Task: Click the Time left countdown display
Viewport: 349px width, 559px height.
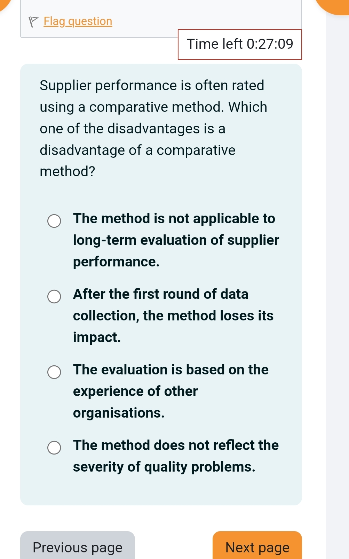Action: pos(240,44)
